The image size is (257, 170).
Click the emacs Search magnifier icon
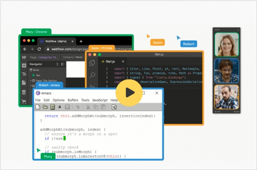pos(114,107)
